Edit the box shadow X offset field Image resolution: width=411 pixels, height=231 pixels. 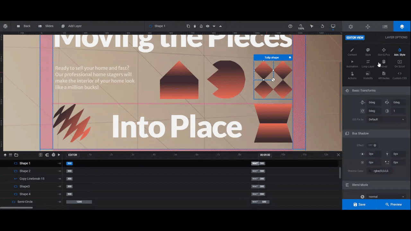coord(374,154)
